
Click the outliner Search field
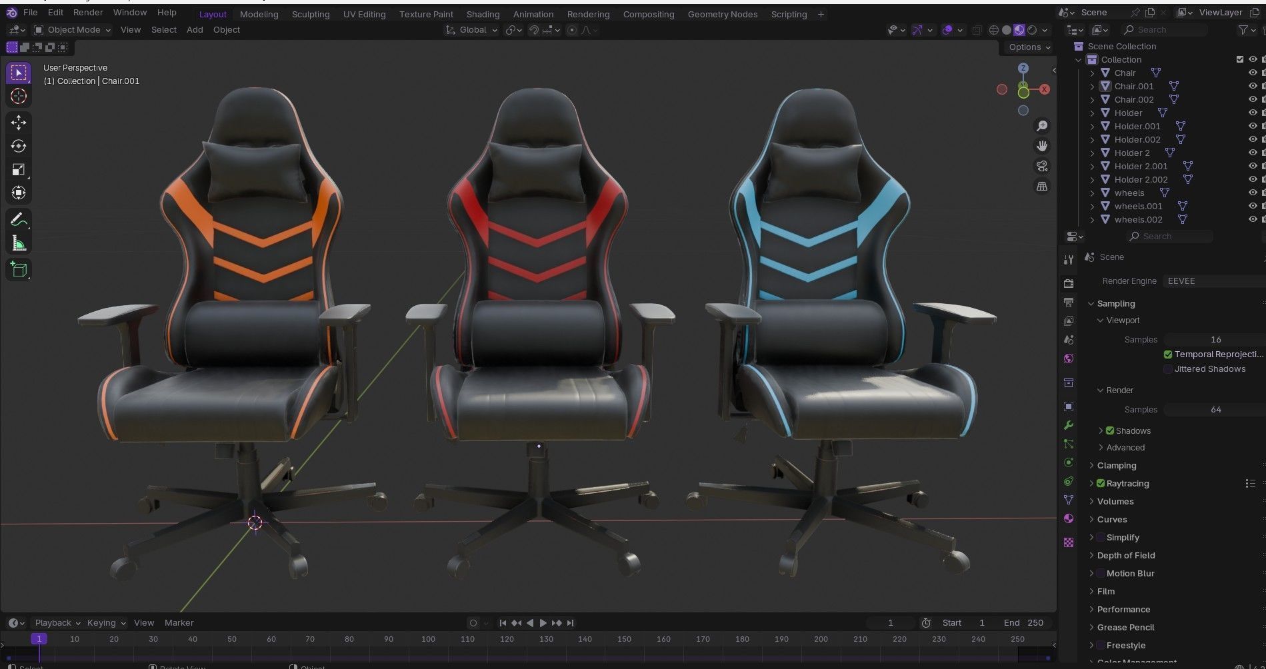tap(1164, 30)
